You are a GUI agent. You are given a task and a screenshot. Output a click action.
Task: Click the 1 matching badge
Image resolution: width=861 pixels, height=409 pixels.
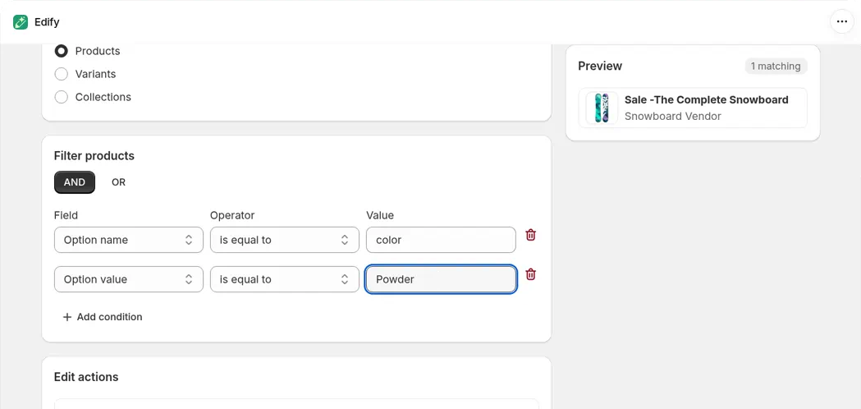pos(776,66)
